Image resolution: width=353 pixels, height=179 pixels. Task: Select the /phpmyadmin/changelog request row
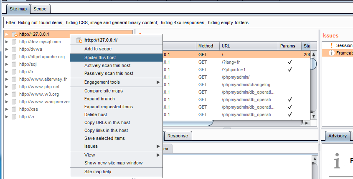(x=236, y=85)
